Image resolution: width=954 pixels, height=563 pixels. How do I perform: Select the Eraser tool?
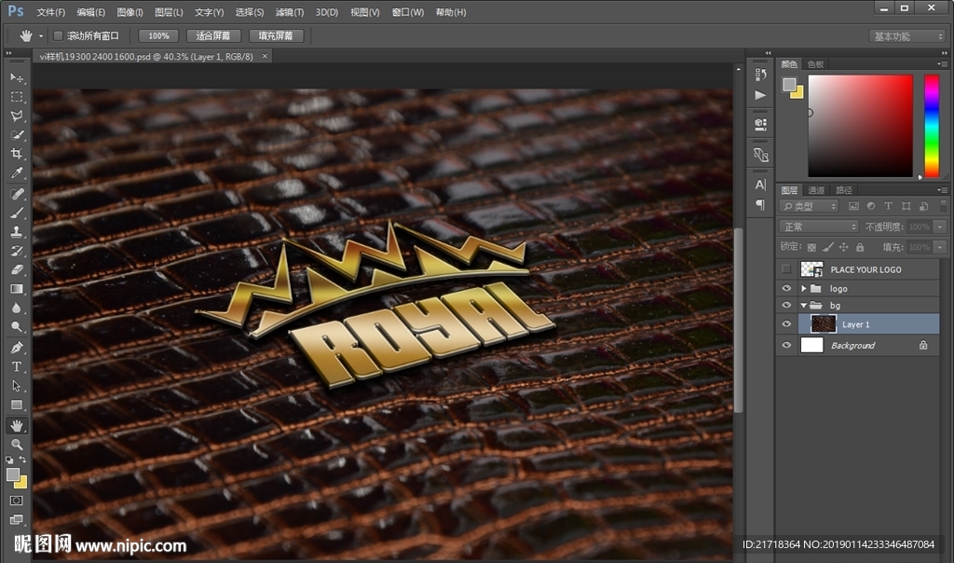coord(17,269)
